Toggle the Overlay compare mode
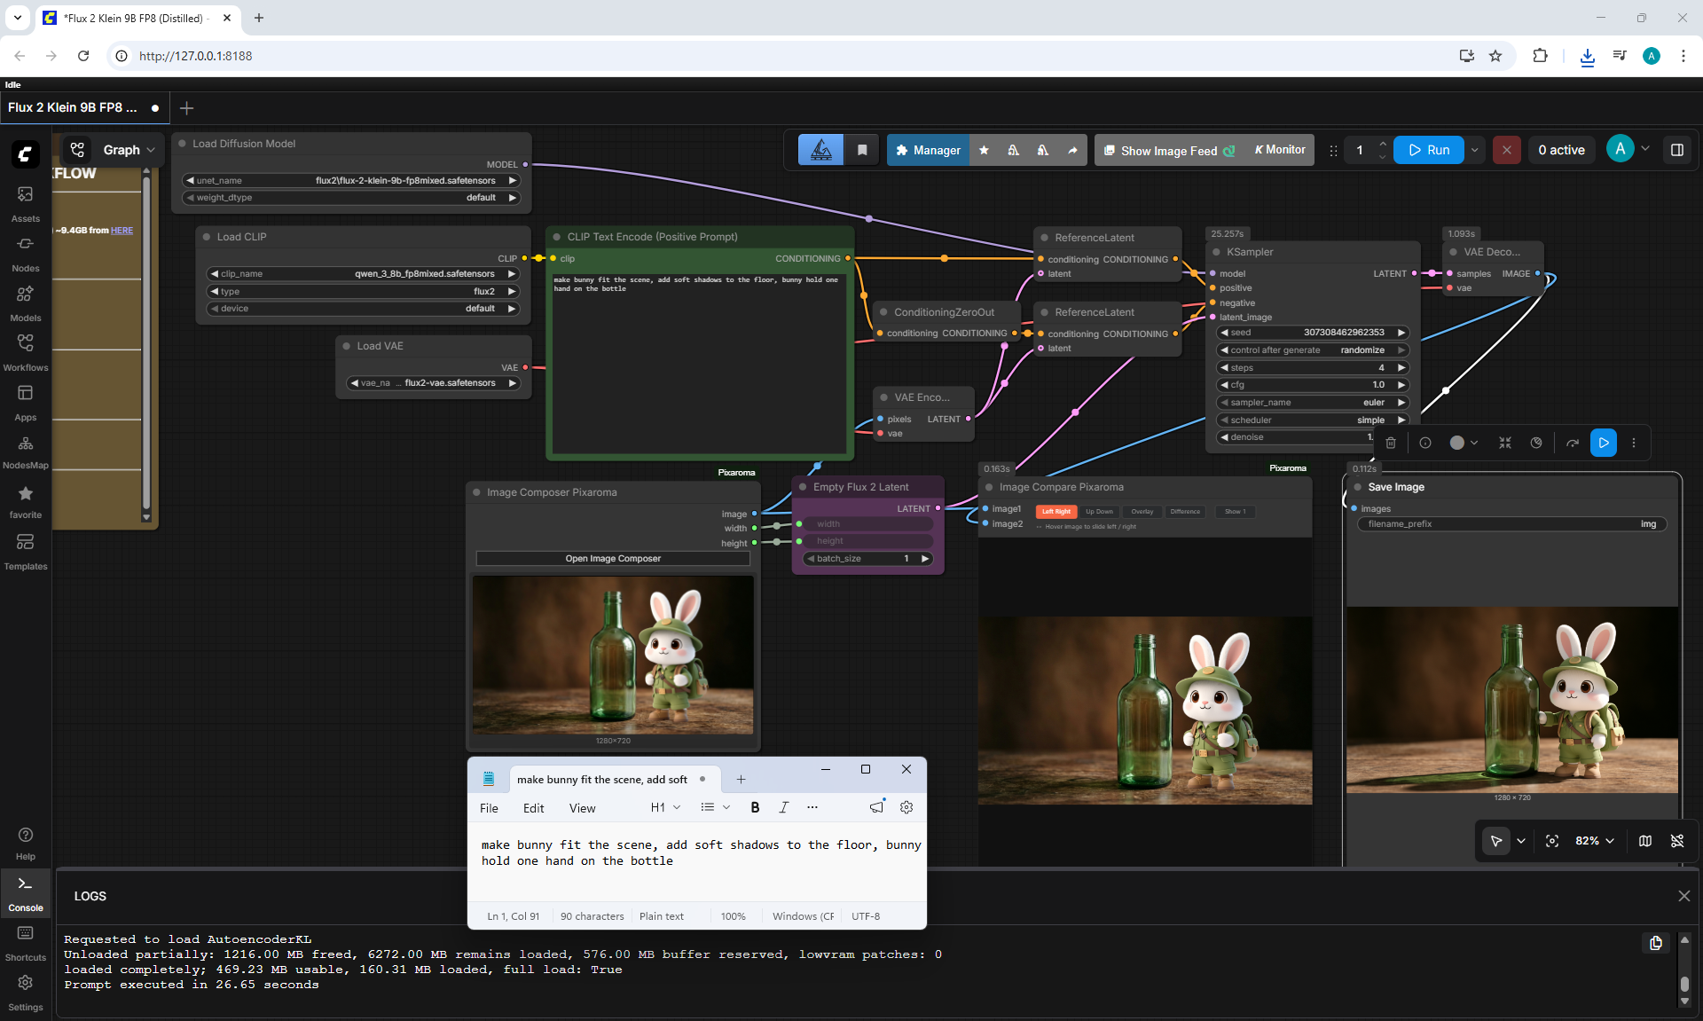Image resolution: width=1703 pixels, height=1021 pixels. click(x=1142, y=512)
